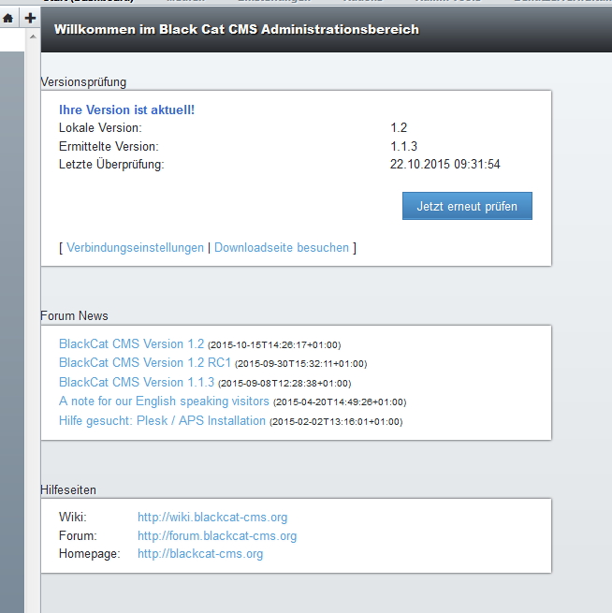Click the Letzte Überprüfung date value
This screenshot has width=612, height=613.
(x=444, y=165)
